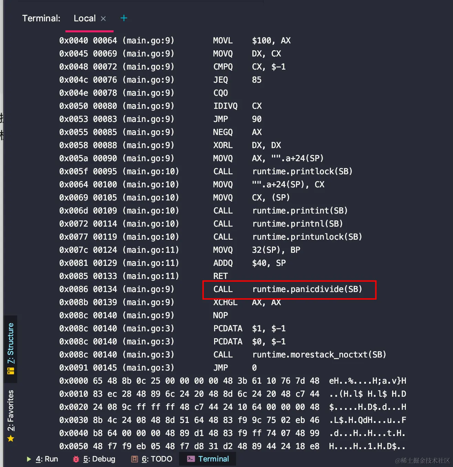Screen dimensions: 453x467
Task: Open the 5: Debug tool window
Action: click(94, 459)
